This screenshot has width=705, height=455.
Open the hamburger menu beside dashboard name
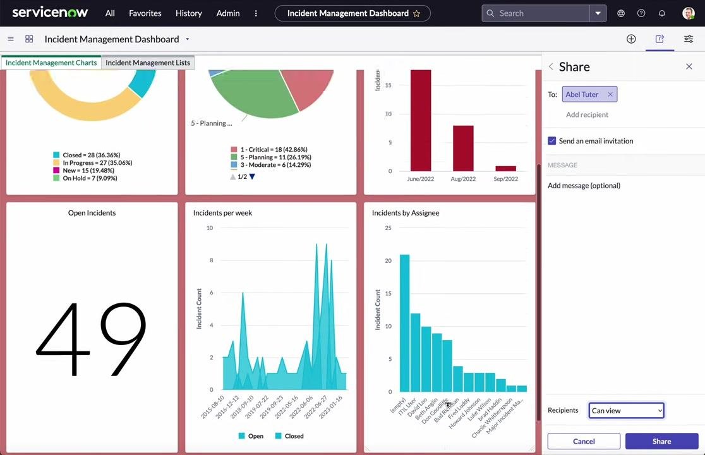pyautogui.click(x=11, y=39)
